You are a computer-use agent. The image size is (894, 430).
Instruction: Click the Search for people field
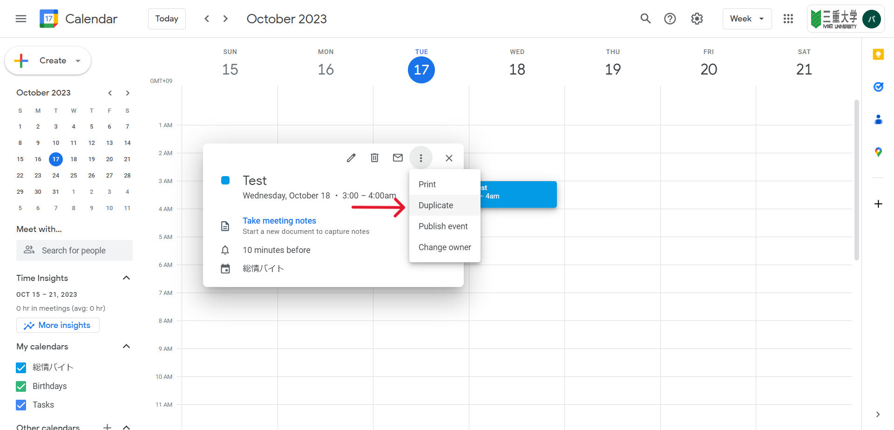(x=74, y=250)
